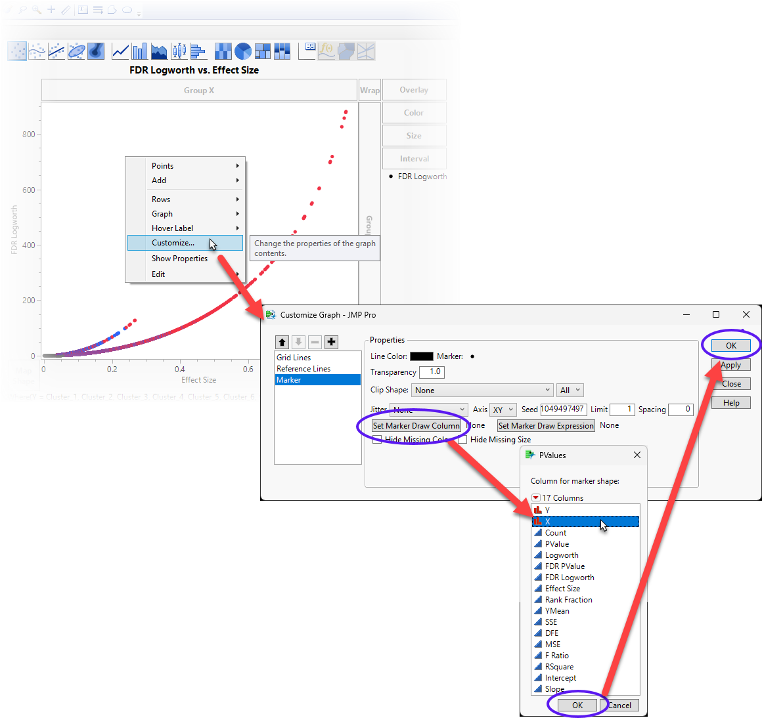Select the Parallel plot element icon

(366, 51)
